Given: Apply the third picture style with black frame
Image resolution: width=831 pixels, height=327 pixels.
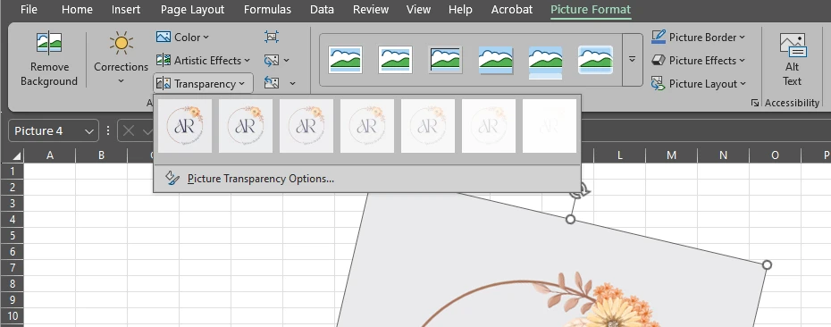Looking at the screenshot, I should (445, 59).
